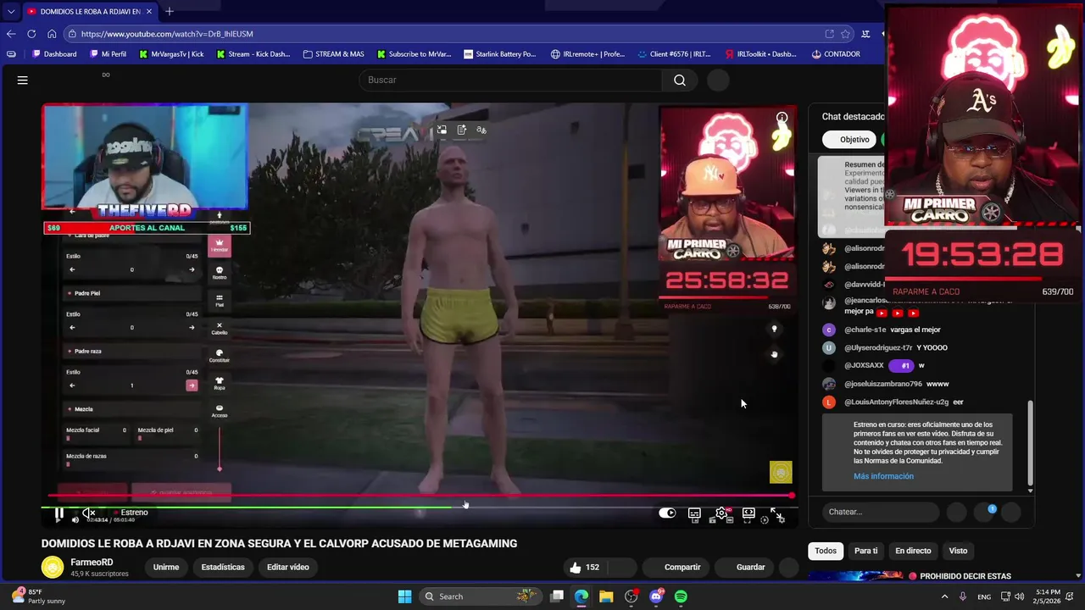Click the YouTube search magnifier button
The width and height of the screenshot is (1085, 610).
point(680,80)
